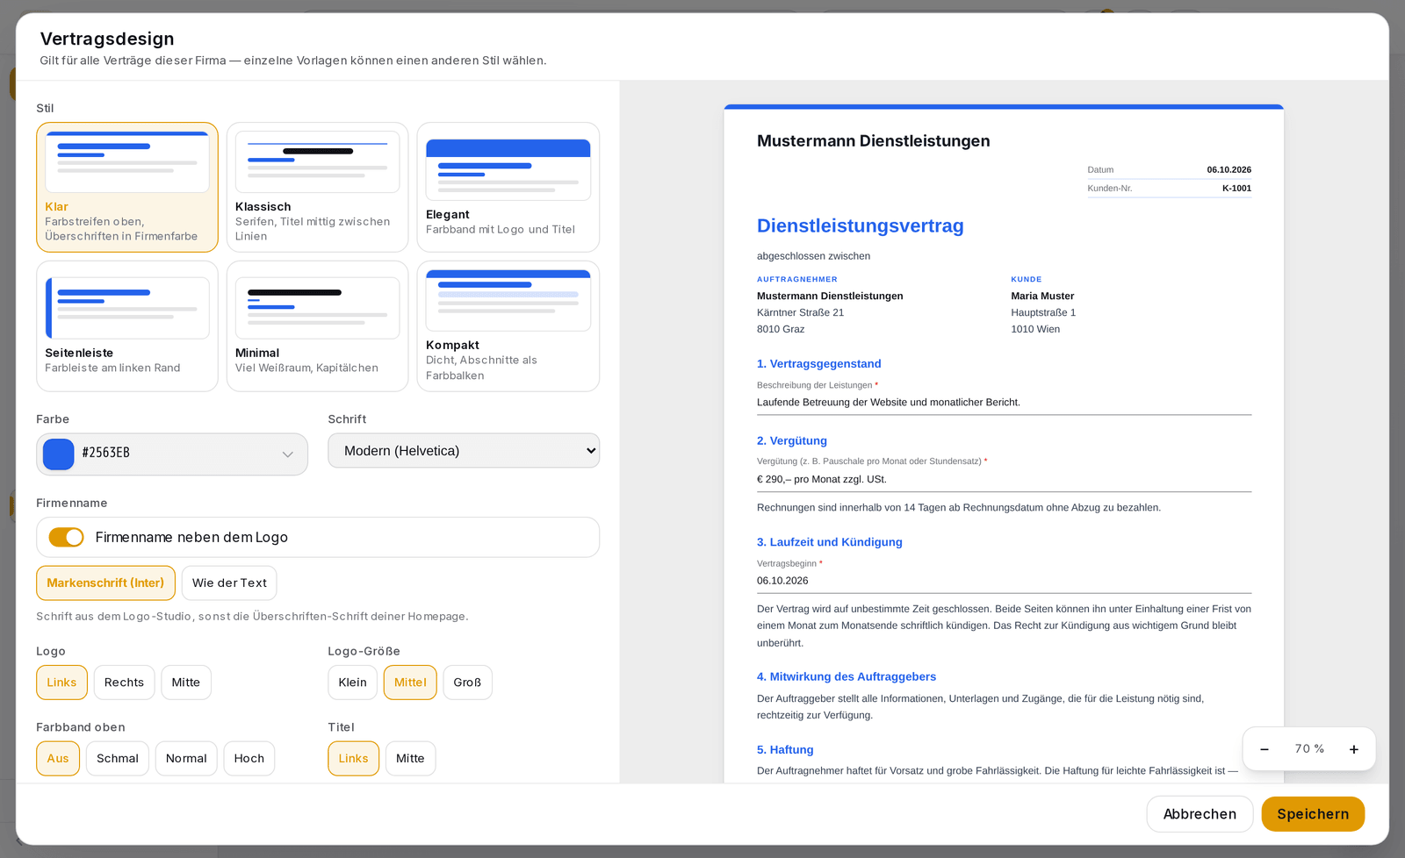Align Titel to Links
Viewport: 1405px width, 858px height.
(x=354, y=759)
